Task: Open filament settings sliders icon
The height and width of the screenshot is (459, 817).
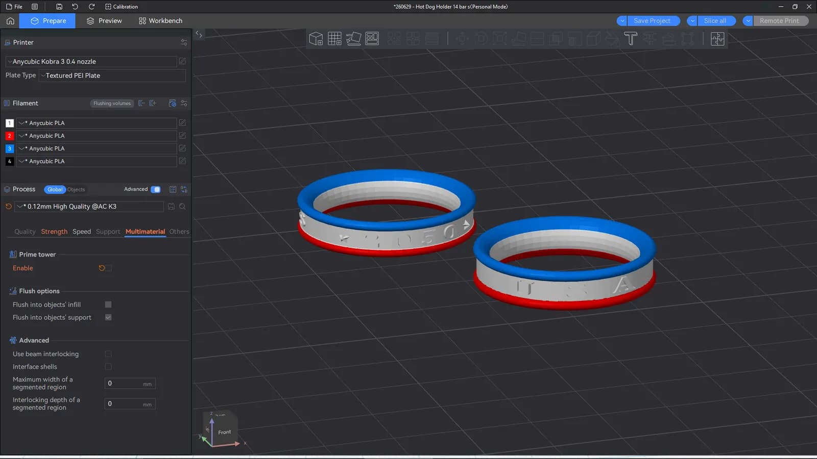Action: (184, 103)
